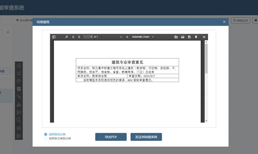Zoom out the PDF with minus button
The image size is (258, 154).
[121, 37]
